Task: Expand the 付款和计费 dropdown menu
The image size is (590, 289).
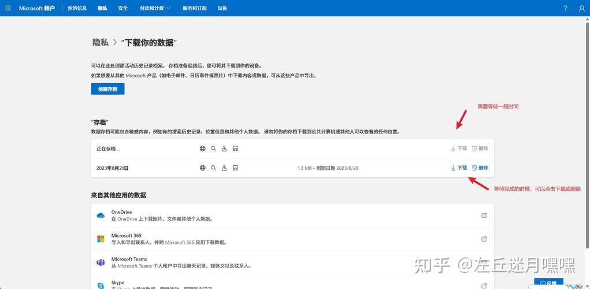Action: [x=155, y=8]
